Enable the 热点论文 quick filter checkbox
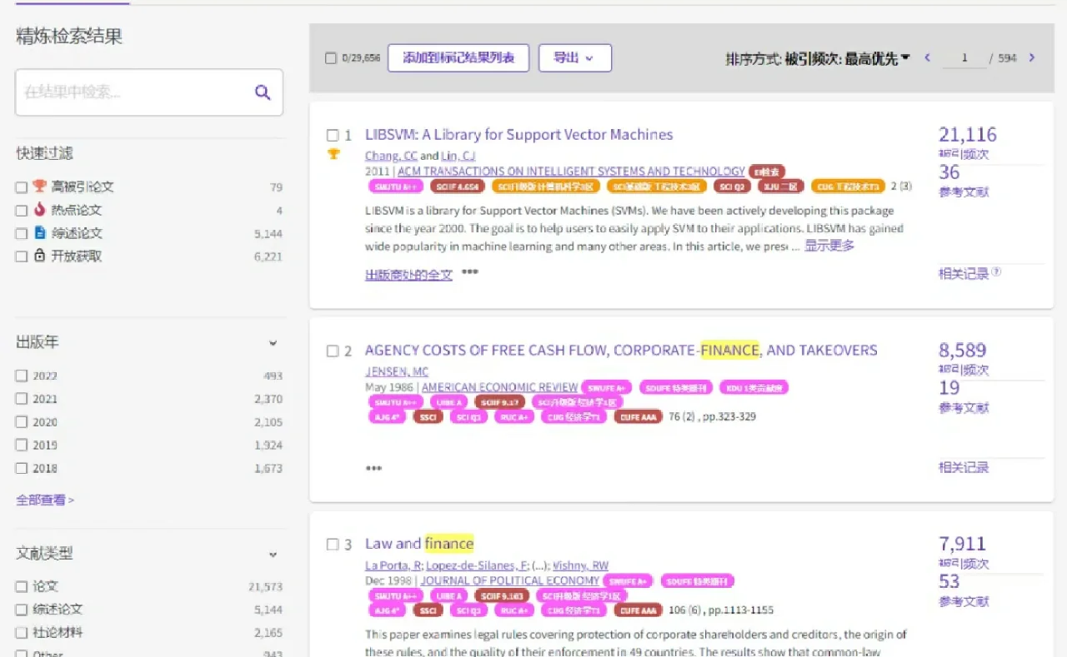The height and width of the screenshot is (657, 1067). (x=22, y=211)
